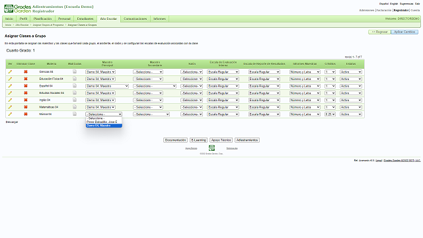Click the Apoyo Técnico button
The height and width of the screenshot is (238, 423).
click(x=221, y=140)
